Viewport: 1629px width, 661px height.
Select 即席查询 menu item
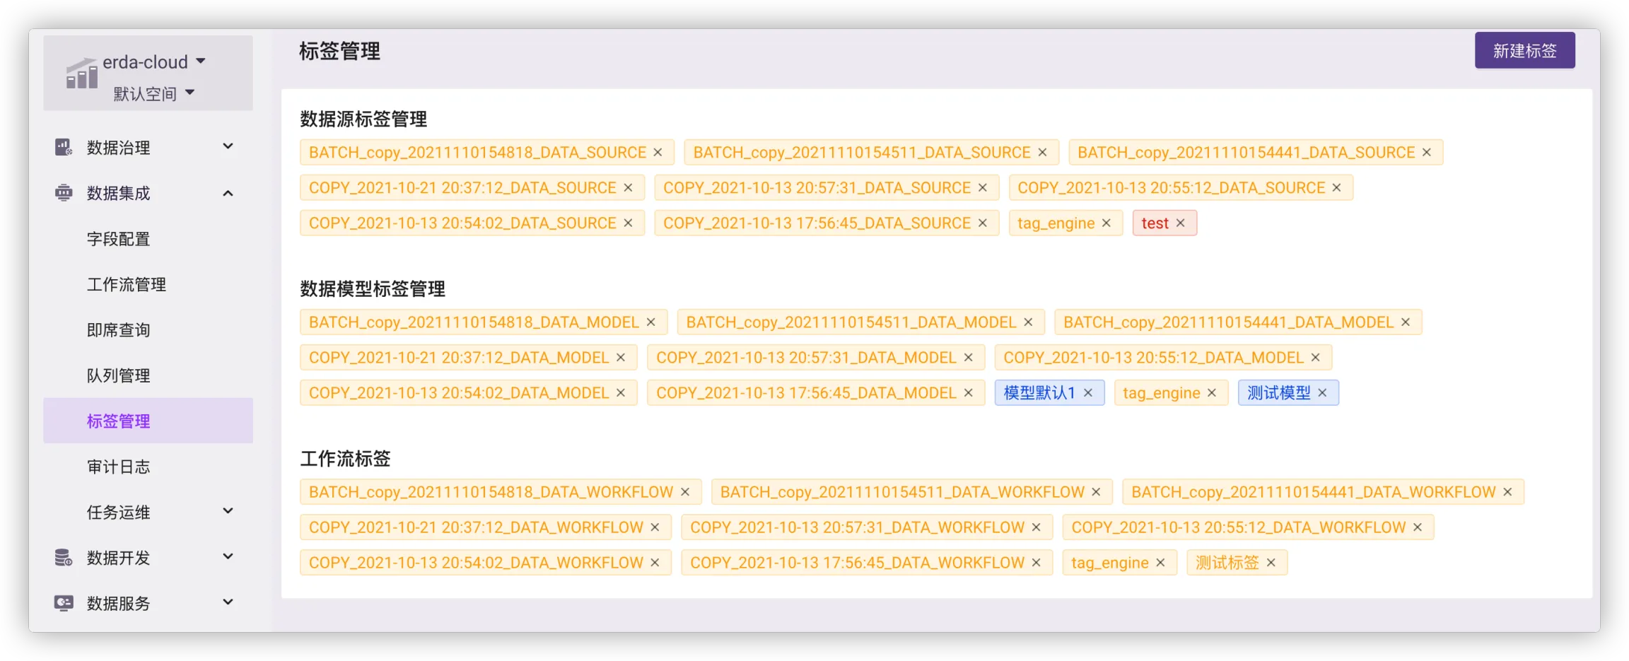[x=118, y=330]
